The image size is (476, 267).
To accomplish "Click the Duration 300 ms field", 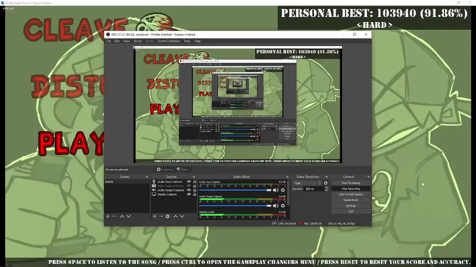I will (x=314, y=189).
